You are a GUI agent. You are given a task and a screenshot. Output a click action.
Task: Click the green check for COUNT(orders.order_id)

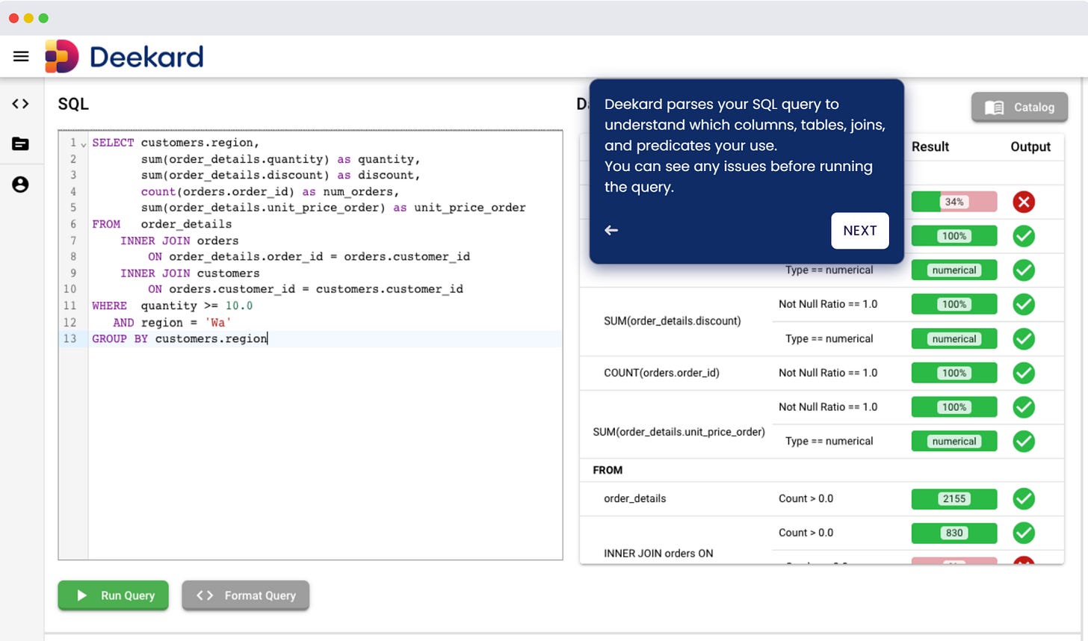tap(1024, 373)
